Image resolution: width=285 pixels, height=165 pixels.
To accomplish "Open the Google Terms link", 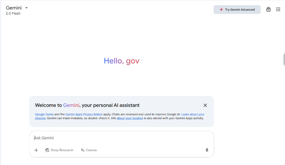I will (44, 114).
